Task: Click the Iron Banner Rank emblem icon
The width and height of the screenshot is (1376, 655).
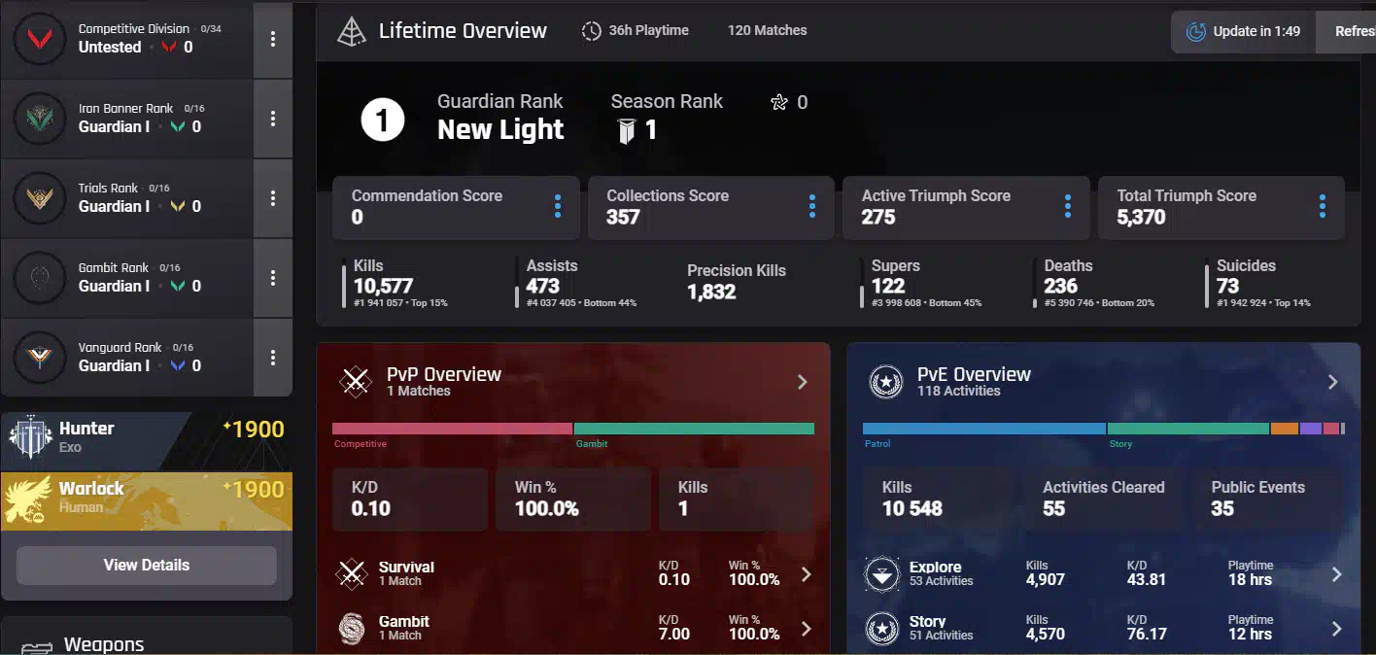Action: point(40,119)
